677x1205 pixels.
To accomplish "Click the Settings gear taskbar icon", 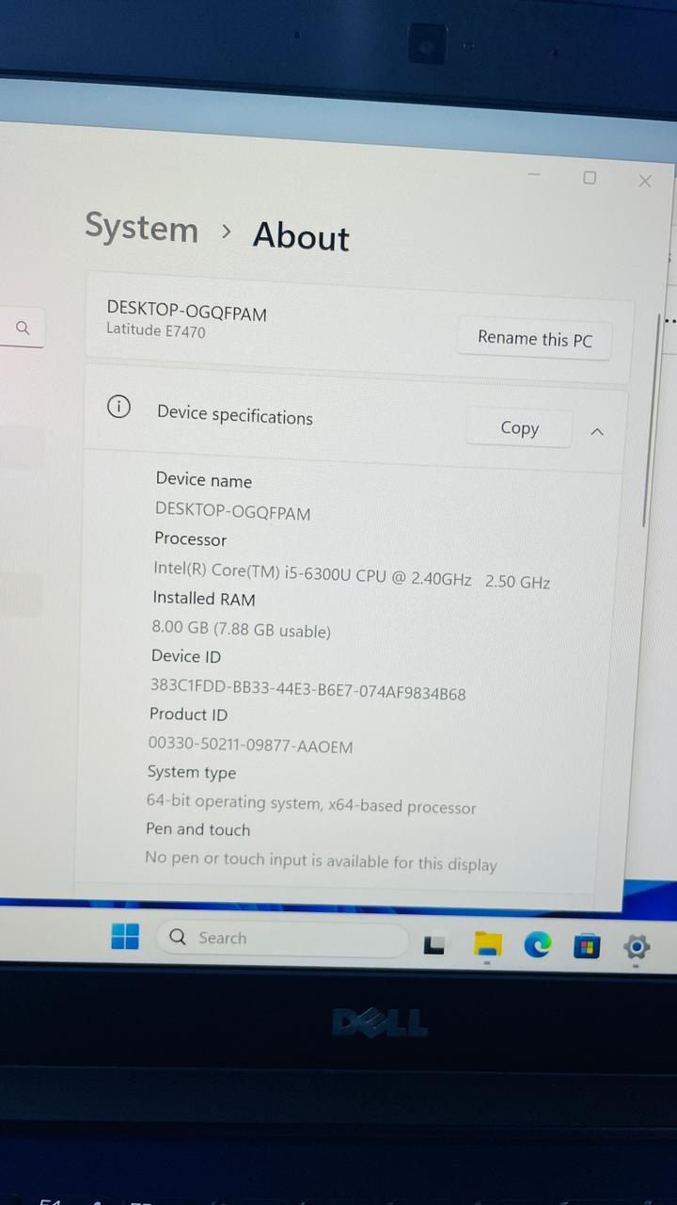I will tap(637, 946).
